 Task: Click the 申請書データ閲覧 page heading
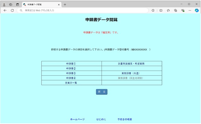pyautogui.click(x=101, y=20)
